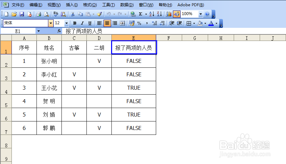Open the 视图(V) menu
This screenshot has width=286, height=164.
coord(54,5)
